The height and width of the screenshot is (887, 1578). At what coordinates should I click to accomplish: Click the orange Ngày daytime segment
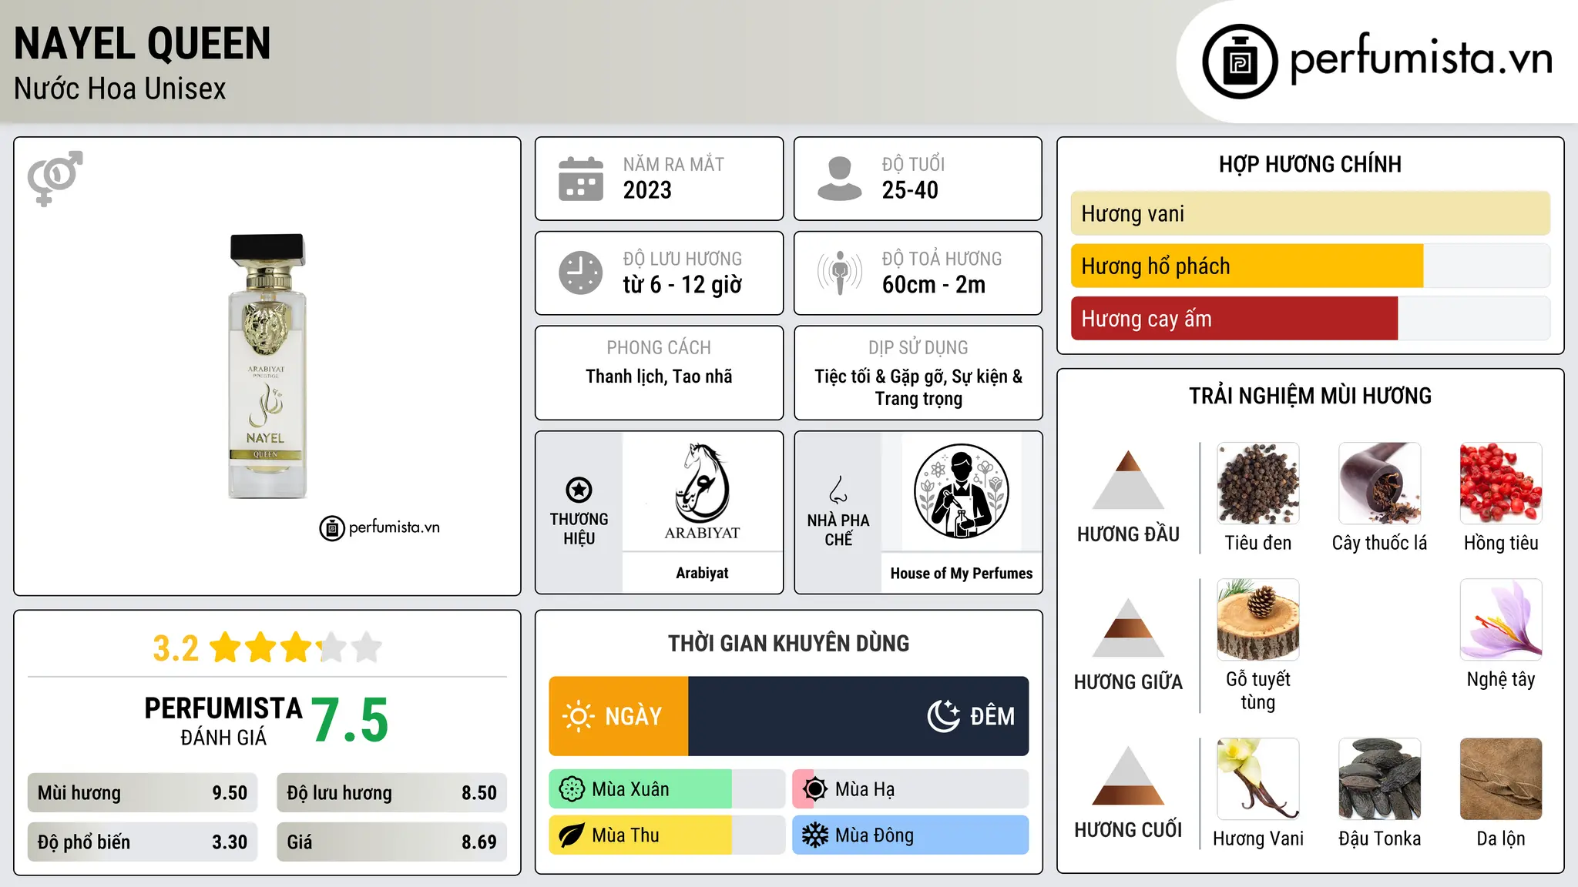pos(619,716)
